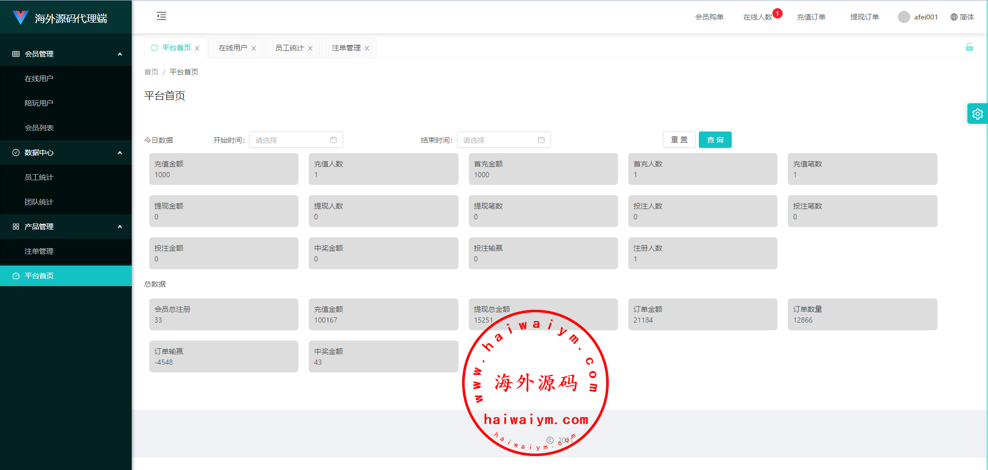988x470 pixels.
Task: Click the 重置 reset button
Action: 679,140
